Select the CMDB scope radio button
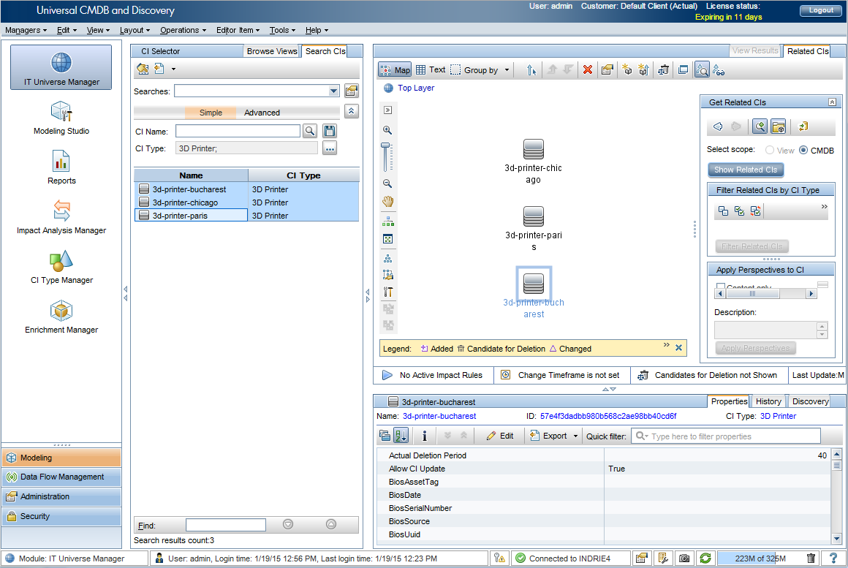The image size is (848, 568). point(803,151)
